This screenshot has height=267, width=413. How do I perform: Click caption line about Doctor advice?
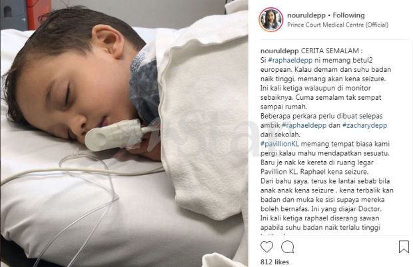[x=321, y=209]
